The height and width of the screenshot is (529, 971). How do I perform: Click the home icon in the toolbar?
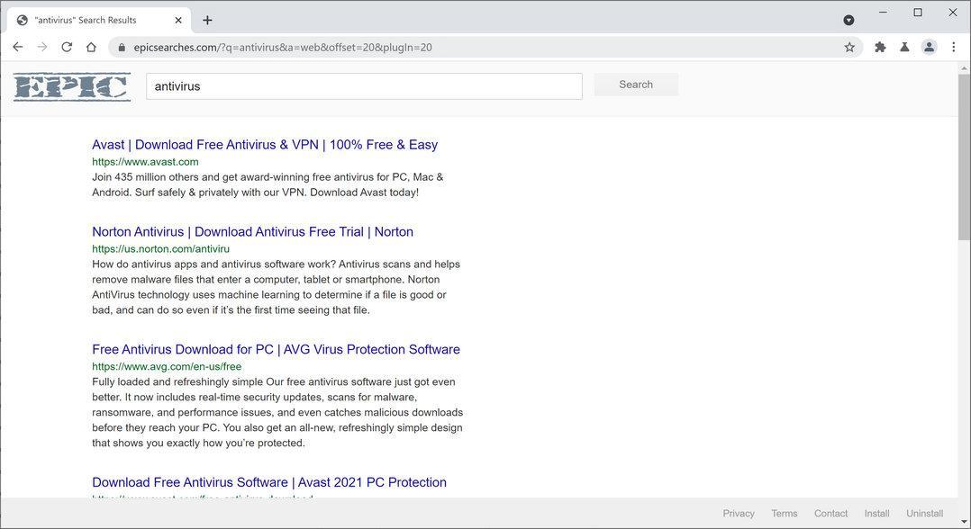point(91,47)
